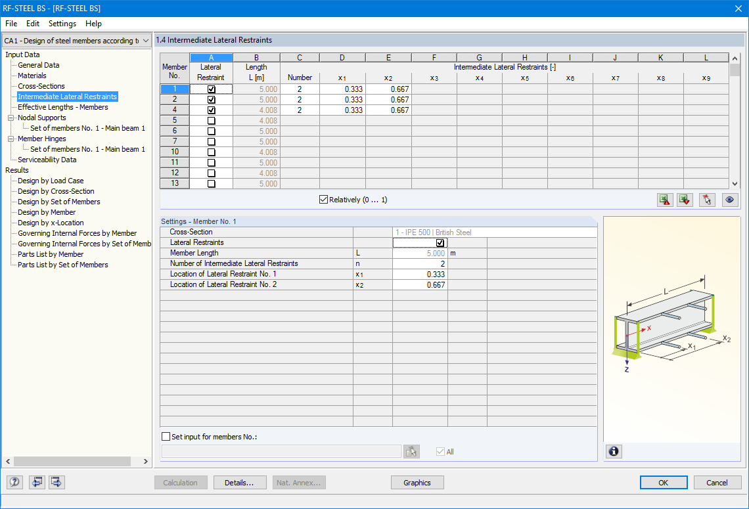Select x2 value 0.667 for member 4

point(388,110)
